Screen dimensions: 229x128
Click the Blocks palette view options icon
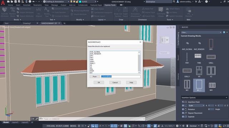click(224, 32)
